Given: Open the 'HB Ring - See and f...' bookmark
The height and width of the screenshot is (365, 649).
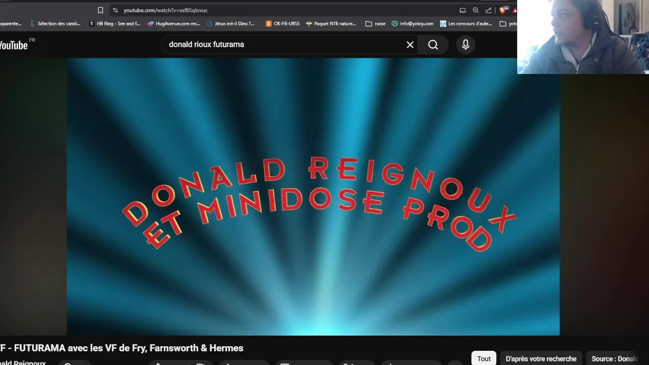Looking at the screenshot, I should [115, 23].
